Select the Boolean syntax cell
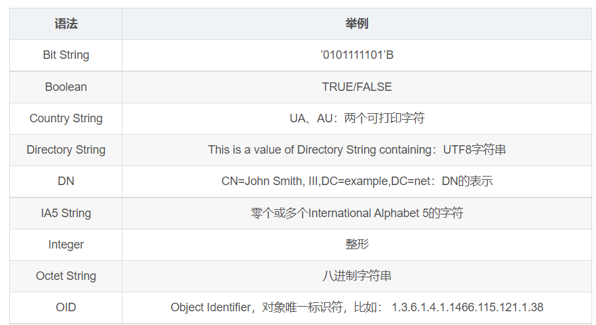596x325 pixels. (x=65, y=87)
